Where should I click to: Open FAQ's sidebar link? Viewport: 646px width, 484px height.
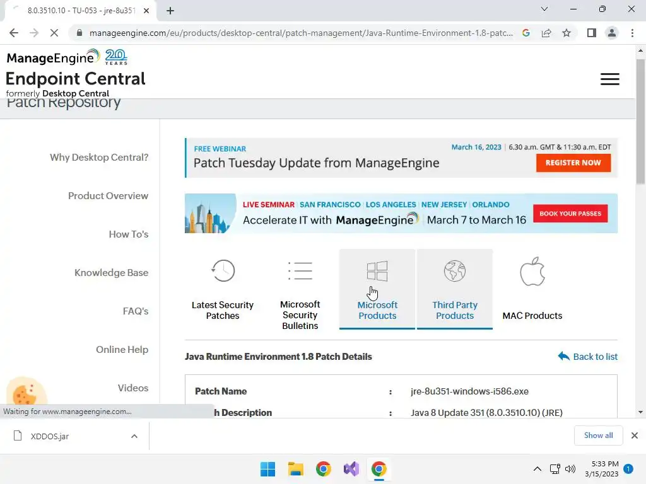(x=136, y=311)
